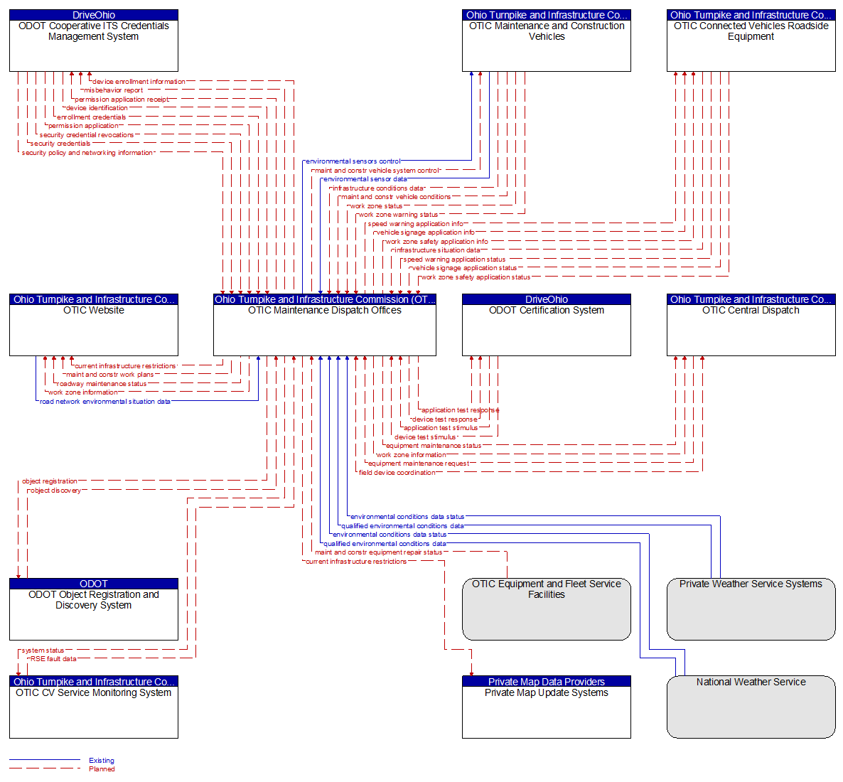Select the 'device test response' label
The height and width of the screenshot is (782, 843).
click(x=445, y=419)
